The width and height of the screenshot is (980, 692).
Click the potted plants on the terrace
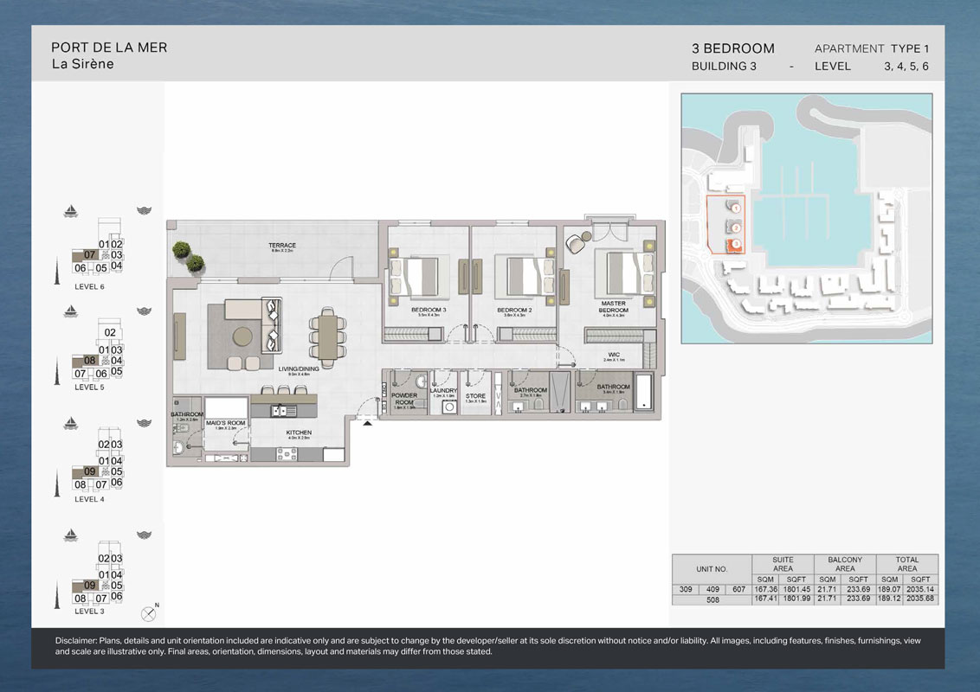point(188,256)
